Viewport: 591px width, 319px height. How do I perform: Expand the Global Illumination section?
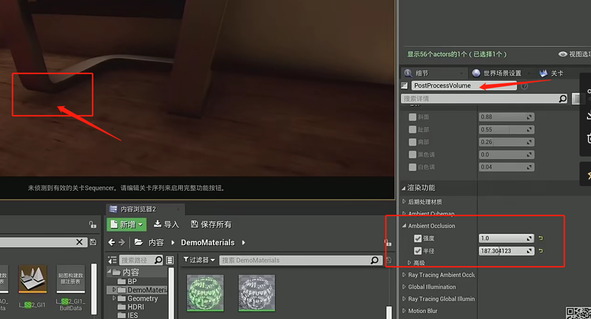click(404, 287)
